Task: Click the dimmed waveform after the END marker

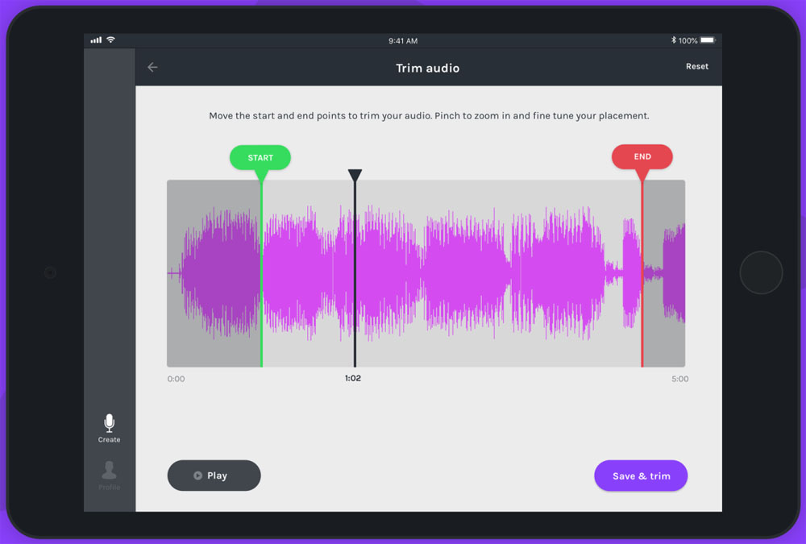Action: point(665,274)
